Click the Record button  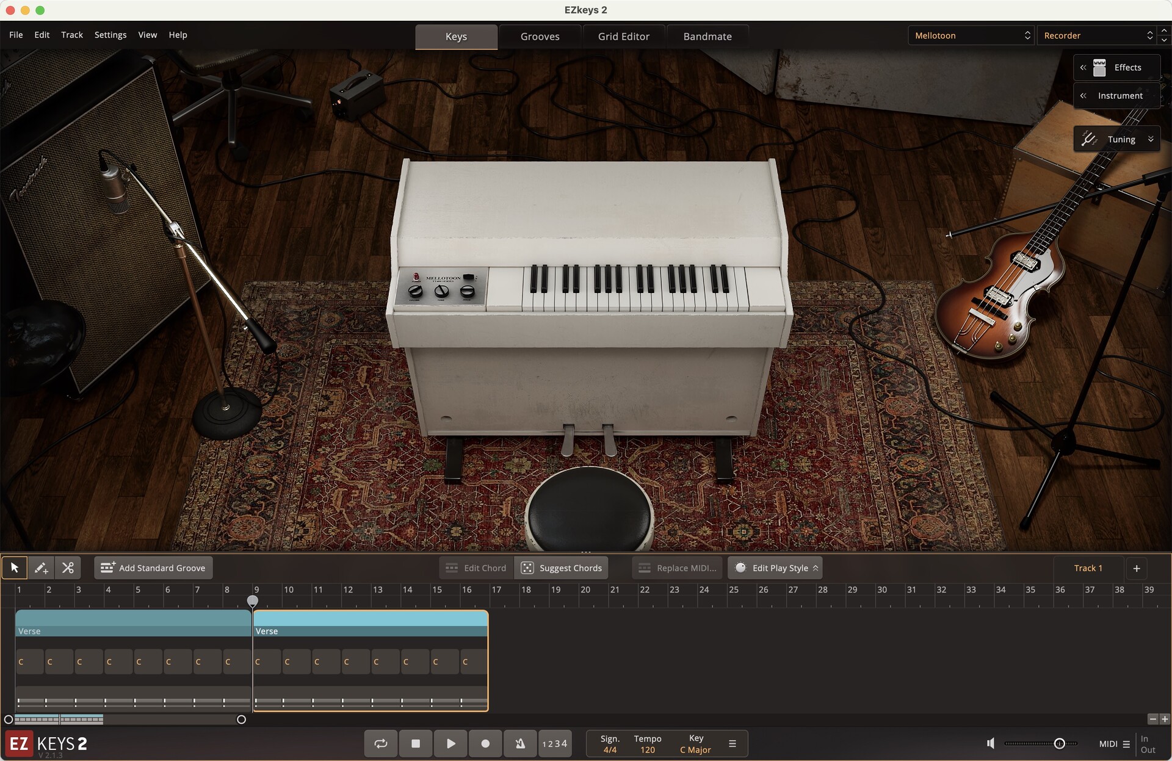pos(485,743)
